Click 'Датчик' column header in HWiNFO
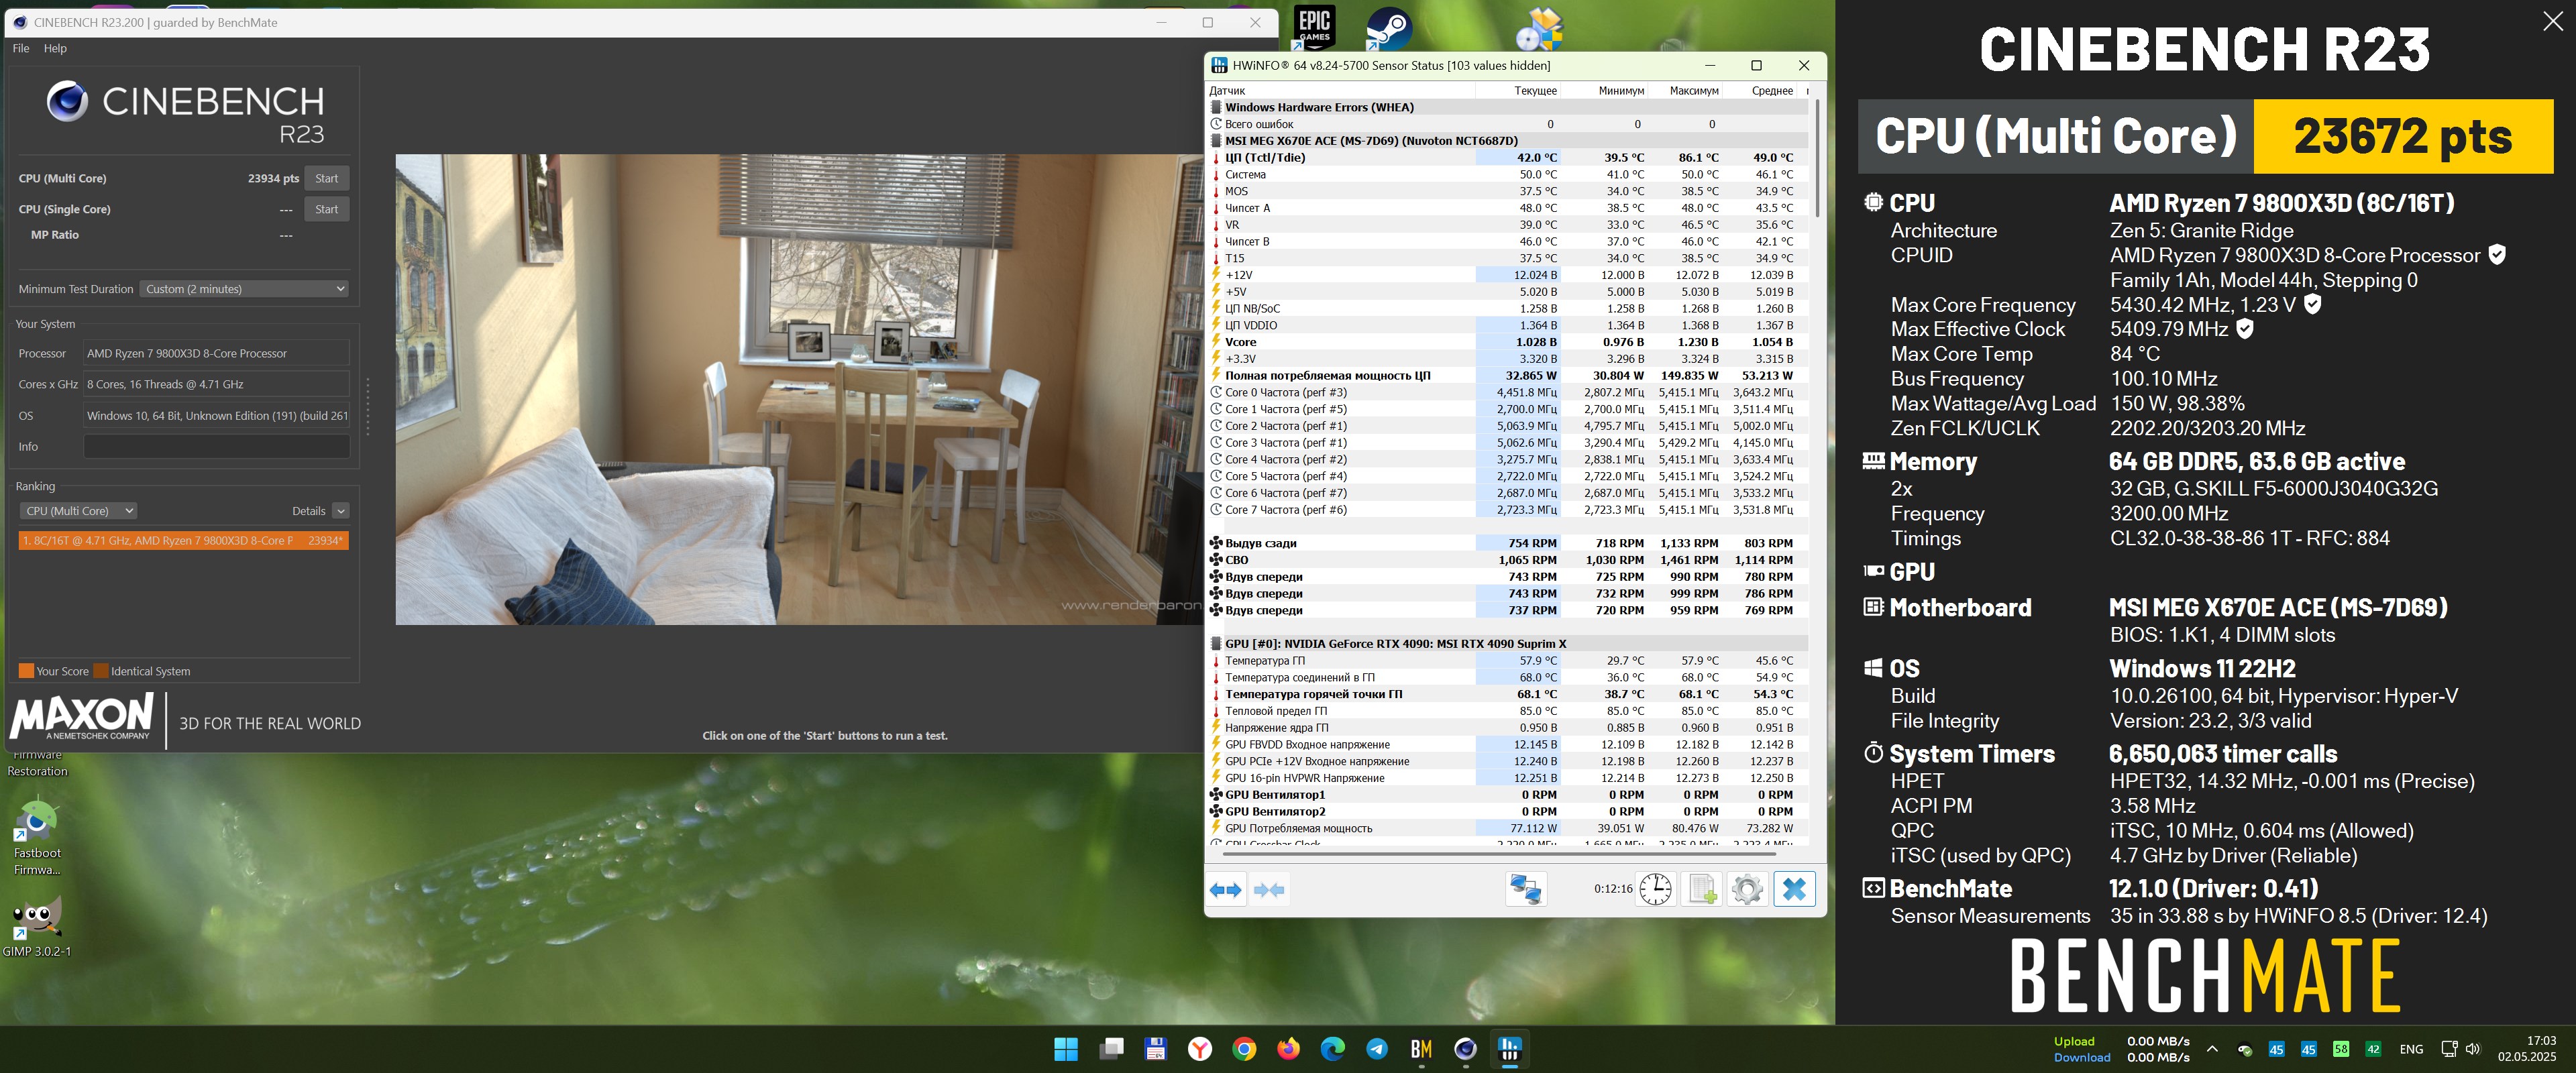The image size is (2576, 1073). 1341,91
